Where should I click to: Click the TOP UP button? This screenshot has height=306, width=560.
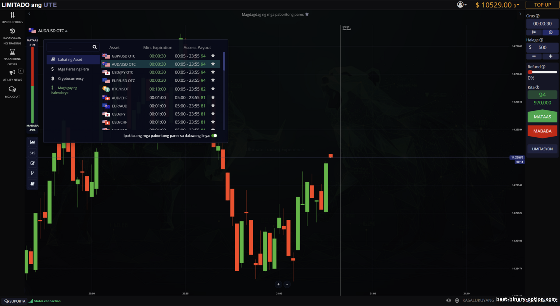pyautogui.click(x=542, y=5)
